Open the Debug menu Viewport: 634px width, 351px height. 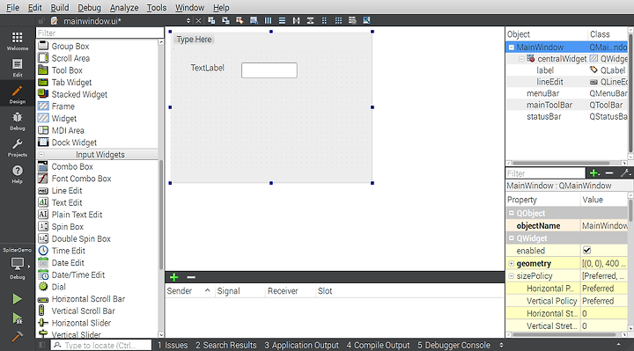pos(89,7)
